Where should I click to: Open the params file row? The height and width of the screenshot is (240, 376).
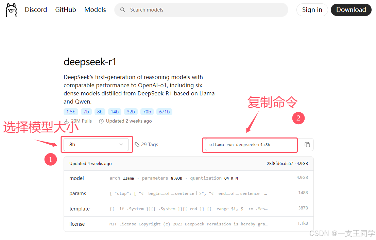(x=189, y=193)
